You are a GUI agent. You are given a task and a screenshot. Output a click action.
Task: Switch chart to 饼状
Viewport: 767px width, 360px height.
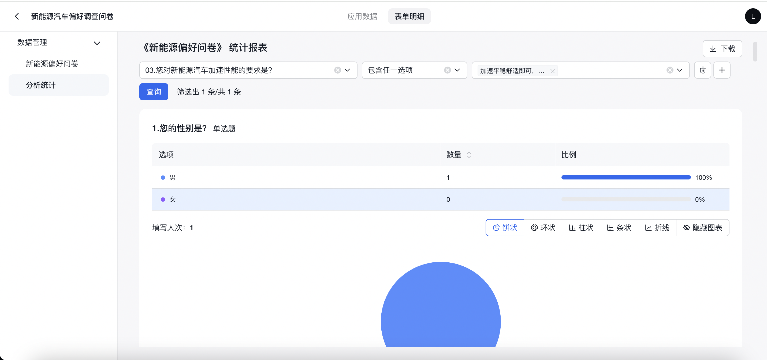pos(505,228)
